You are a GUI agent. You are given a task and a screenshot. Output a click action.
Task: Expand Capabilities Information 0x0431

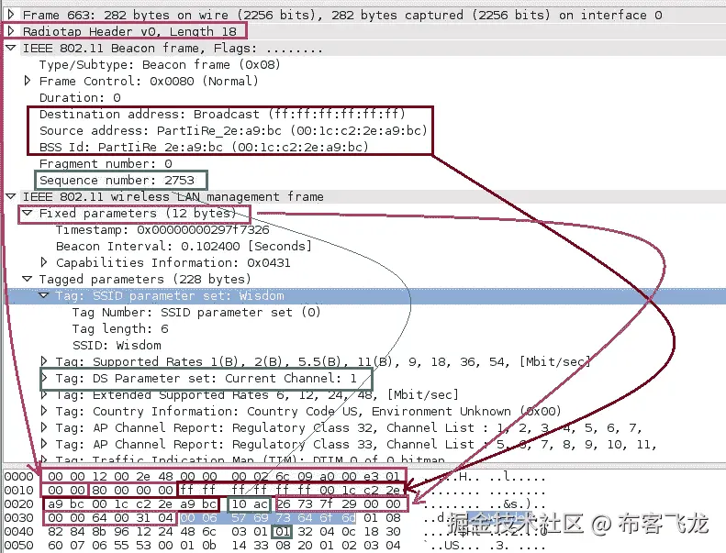tap(44, 262)
